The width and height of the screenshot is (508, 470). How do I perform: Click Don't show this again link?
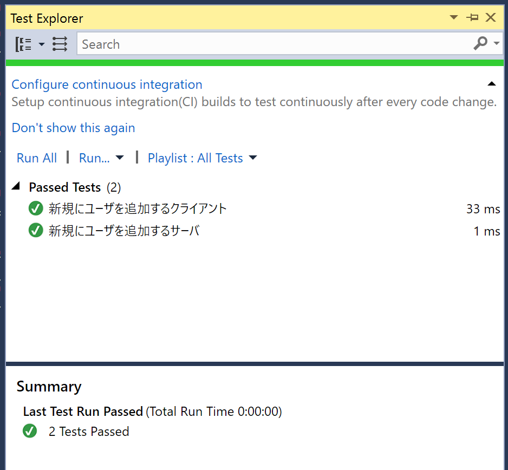[73, 128]
